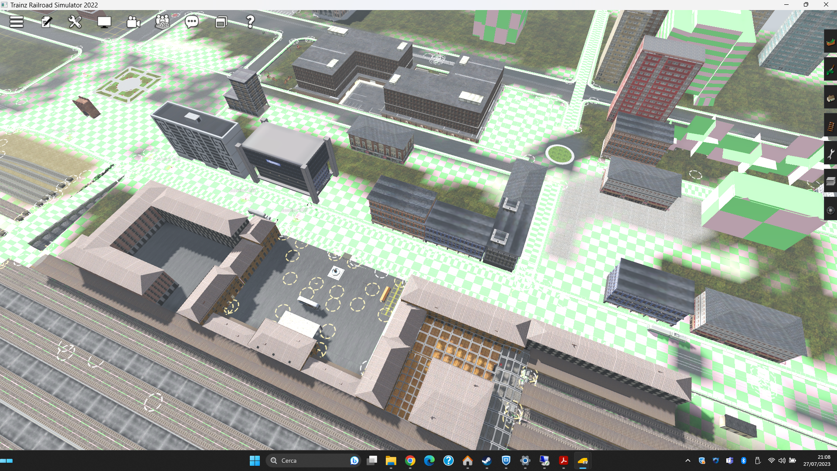Open the taskbar volume control

click(x=782, y=461)
